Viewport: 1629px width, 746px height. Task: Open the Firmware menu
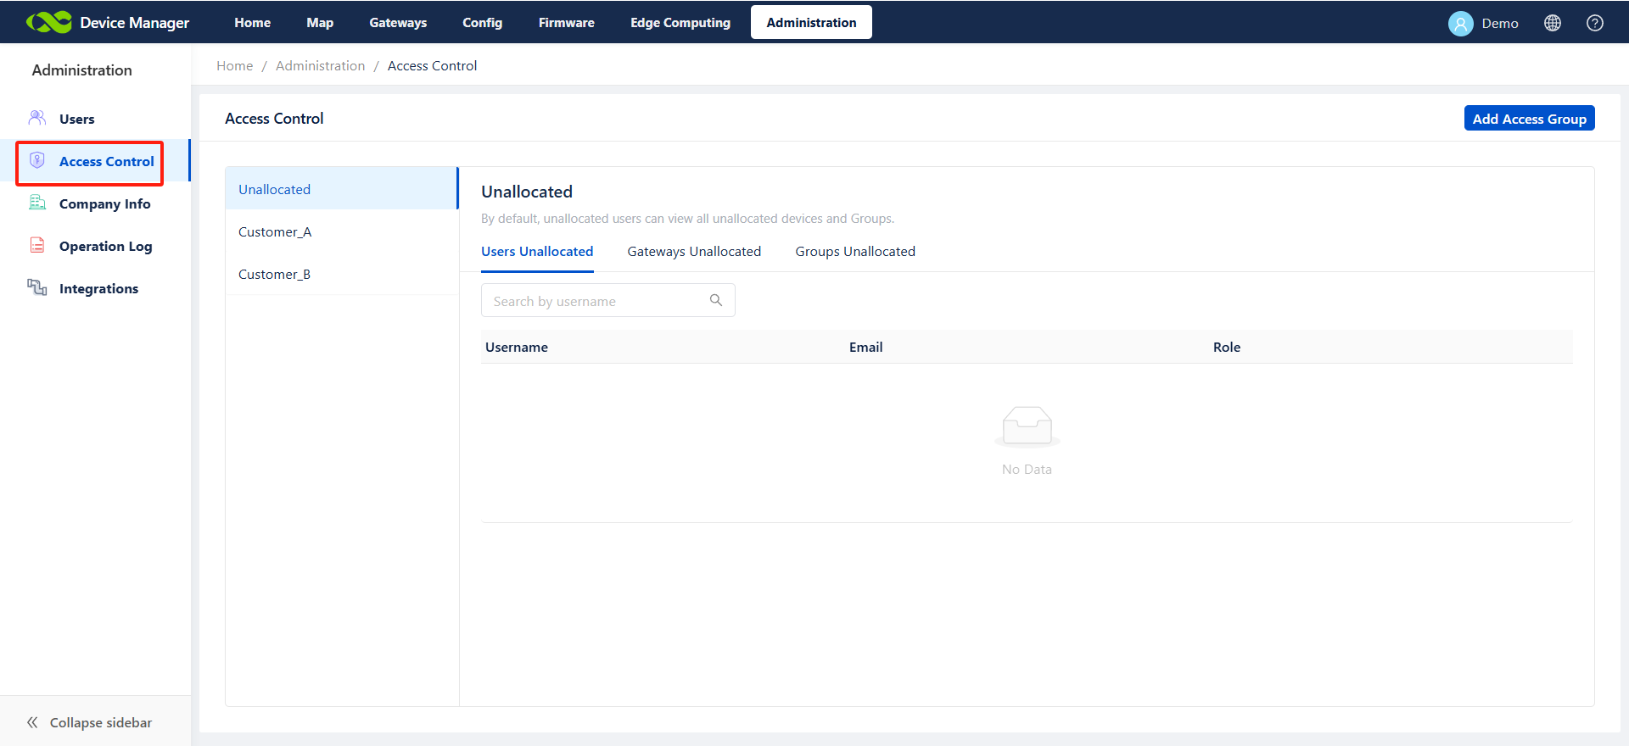click(x=566, y=23)
